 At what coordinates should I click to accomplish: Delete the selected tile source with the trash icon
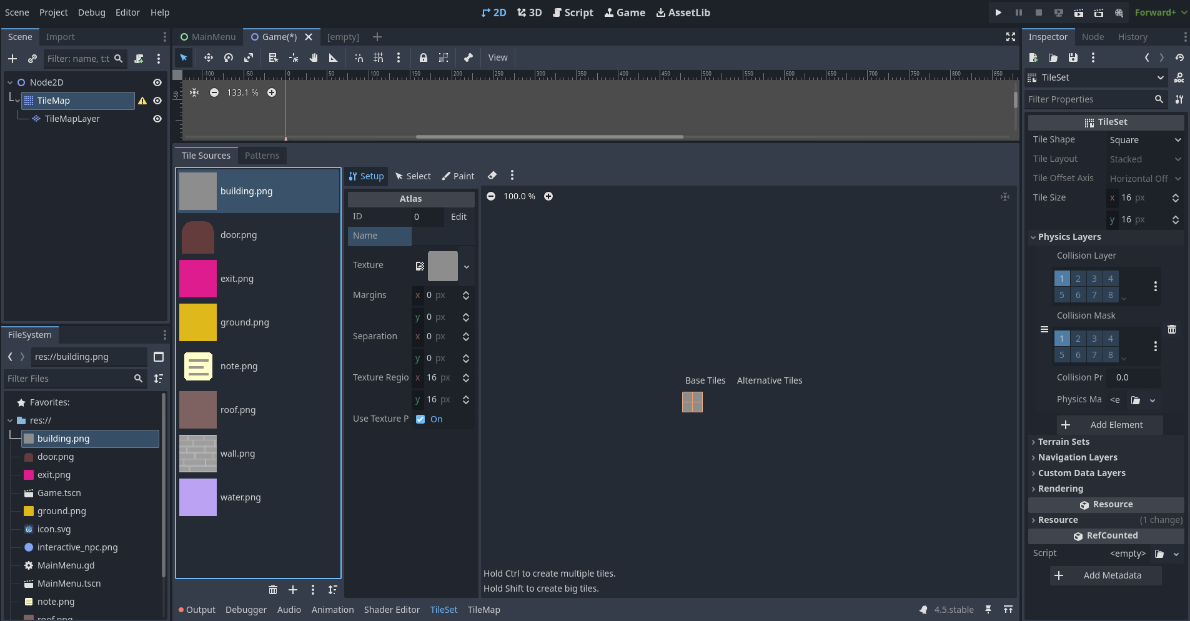(x=273, y=590)
